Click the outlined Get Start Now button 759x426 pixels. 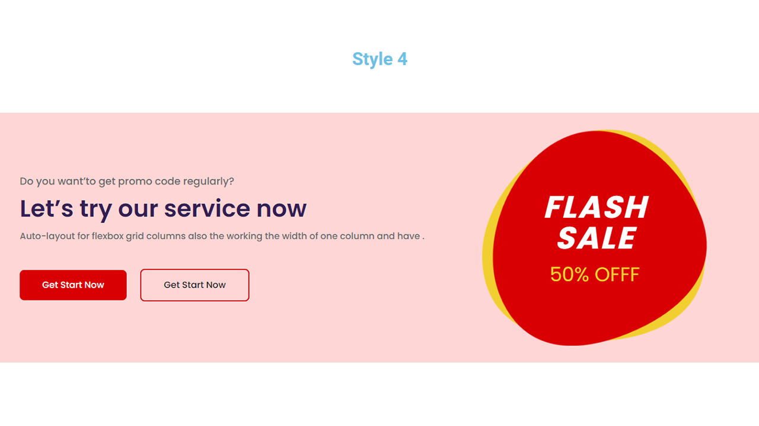pos(194,285)
